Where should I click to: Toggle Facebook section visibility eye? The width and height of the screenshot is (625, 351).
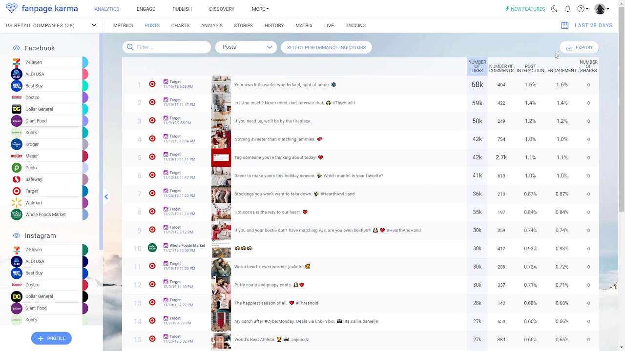click(x=17, y=48)
